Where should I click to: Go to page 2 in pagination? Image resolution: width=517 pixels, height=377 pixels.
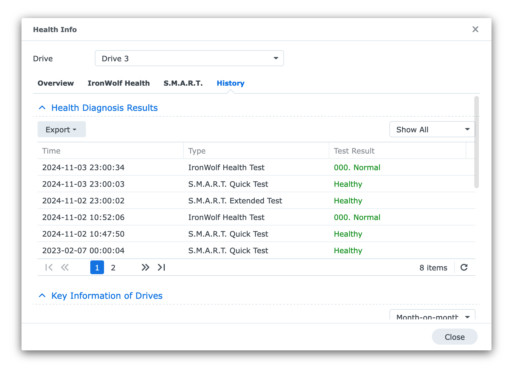click(x=113, y=267)
